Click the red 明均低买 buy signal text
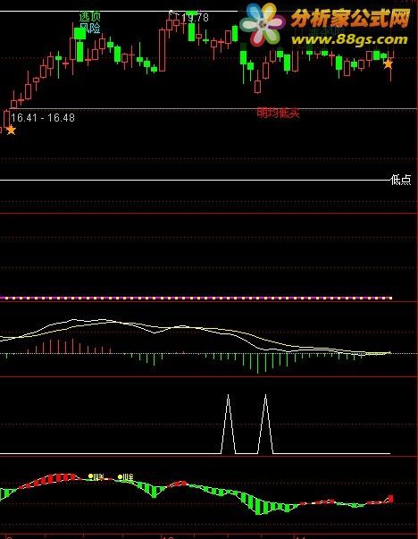The height and width of the screenshot is (539, 418). coord(278,113)
